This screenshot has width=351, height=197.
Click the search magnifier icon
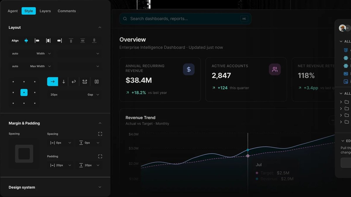[x=125, y=19]
